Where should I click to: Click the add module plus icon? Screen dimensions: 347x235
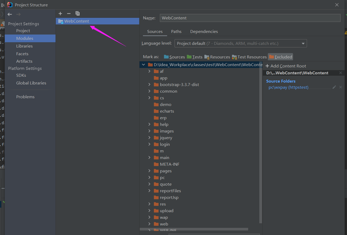pyautogui.click(x=60, y=14)
